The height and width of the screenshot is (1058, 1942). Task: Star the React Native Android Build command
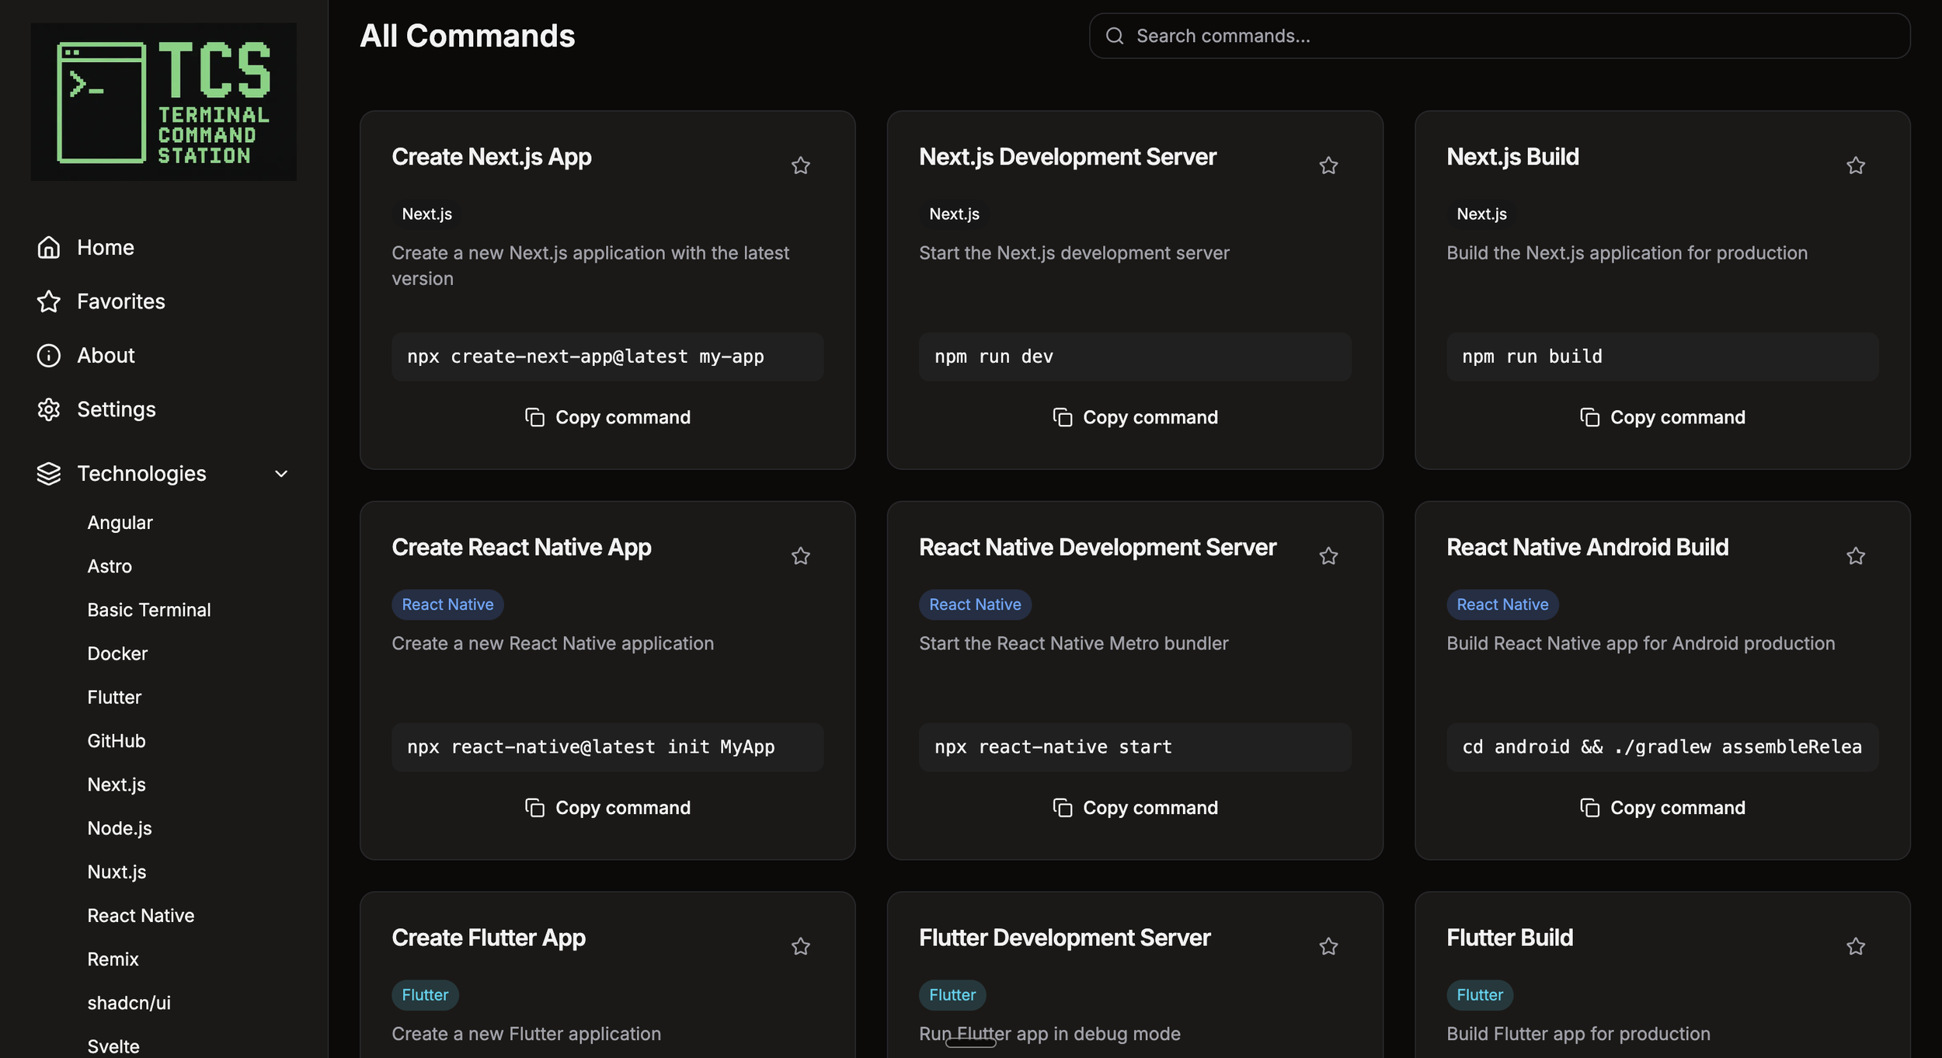pyautogui.click(x=1856, y=556)
